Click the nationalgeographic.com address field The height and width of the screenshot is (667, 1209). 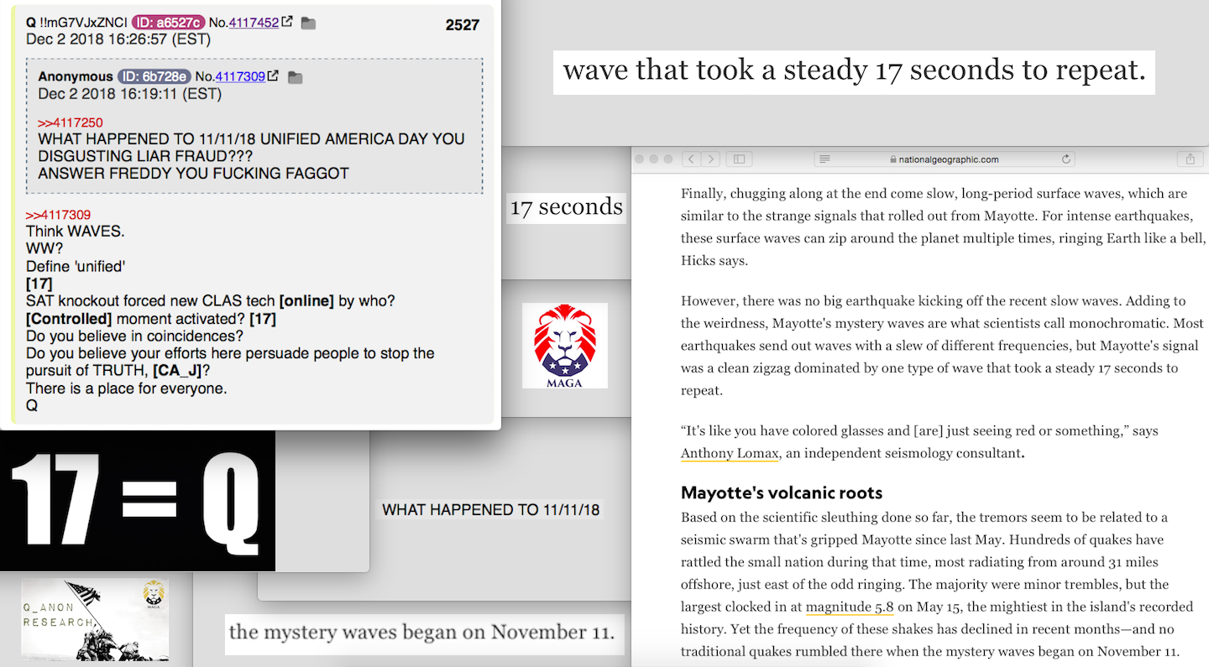945,159
